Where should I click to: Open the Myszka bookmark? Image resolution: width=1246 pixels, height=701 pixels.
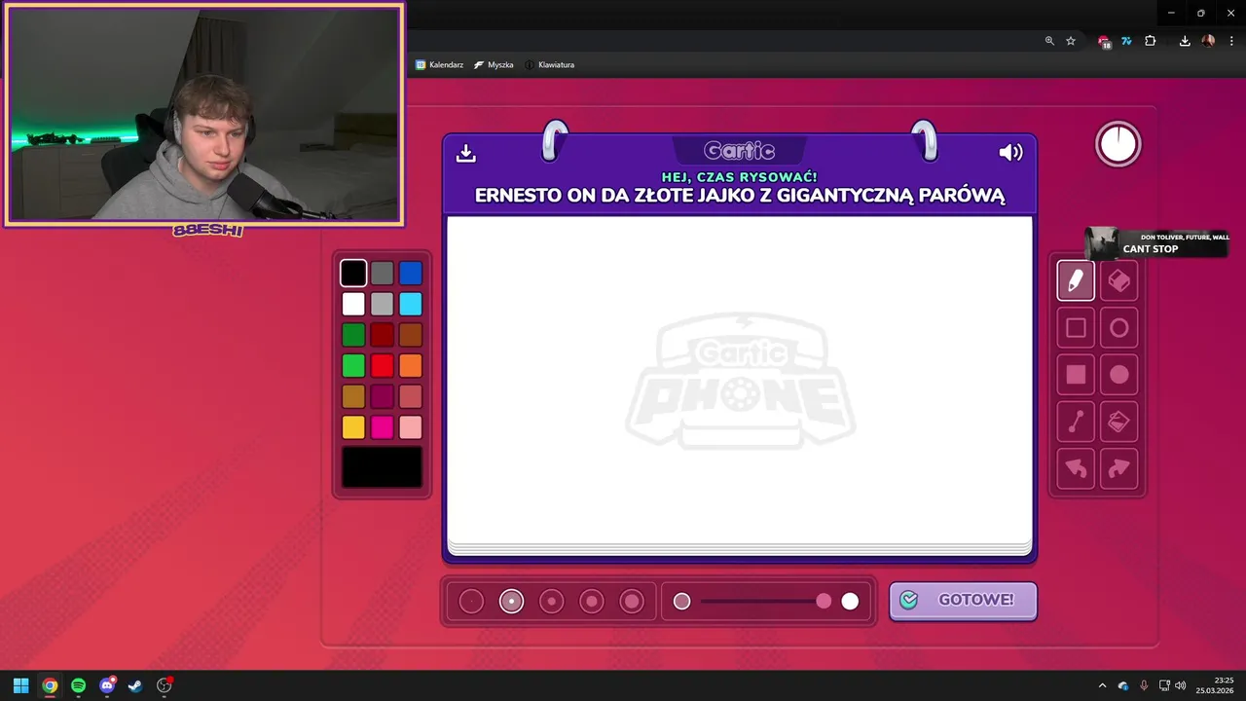point(494,65)
